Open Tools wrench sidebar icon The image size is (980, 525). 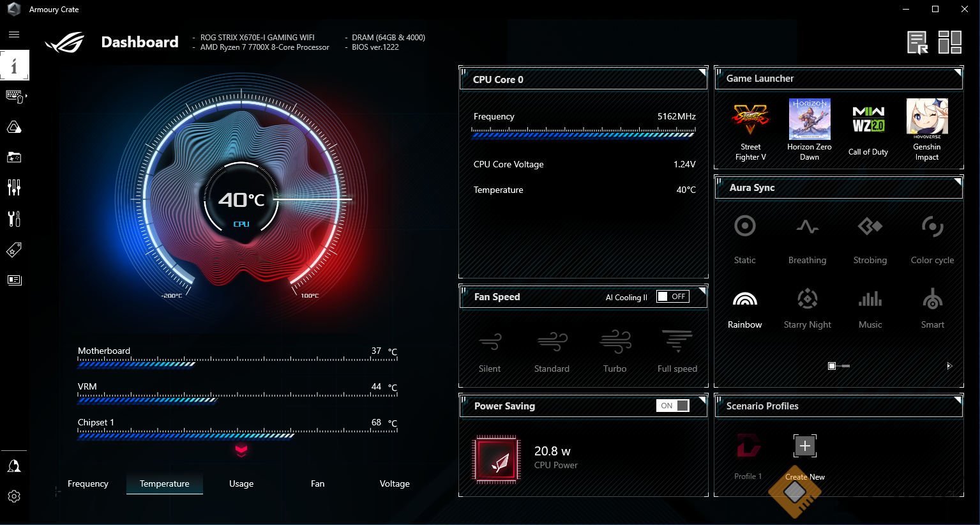point(14,218)
